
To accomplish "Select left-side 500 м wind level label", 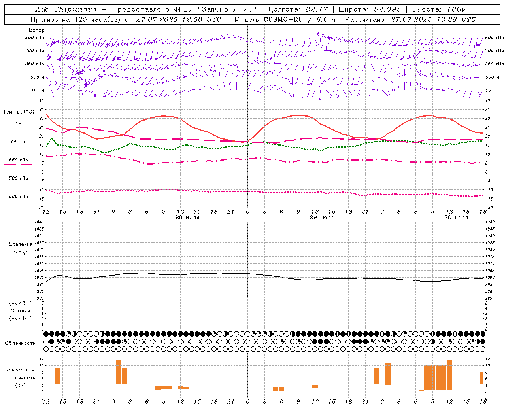I will coord(38,77).
